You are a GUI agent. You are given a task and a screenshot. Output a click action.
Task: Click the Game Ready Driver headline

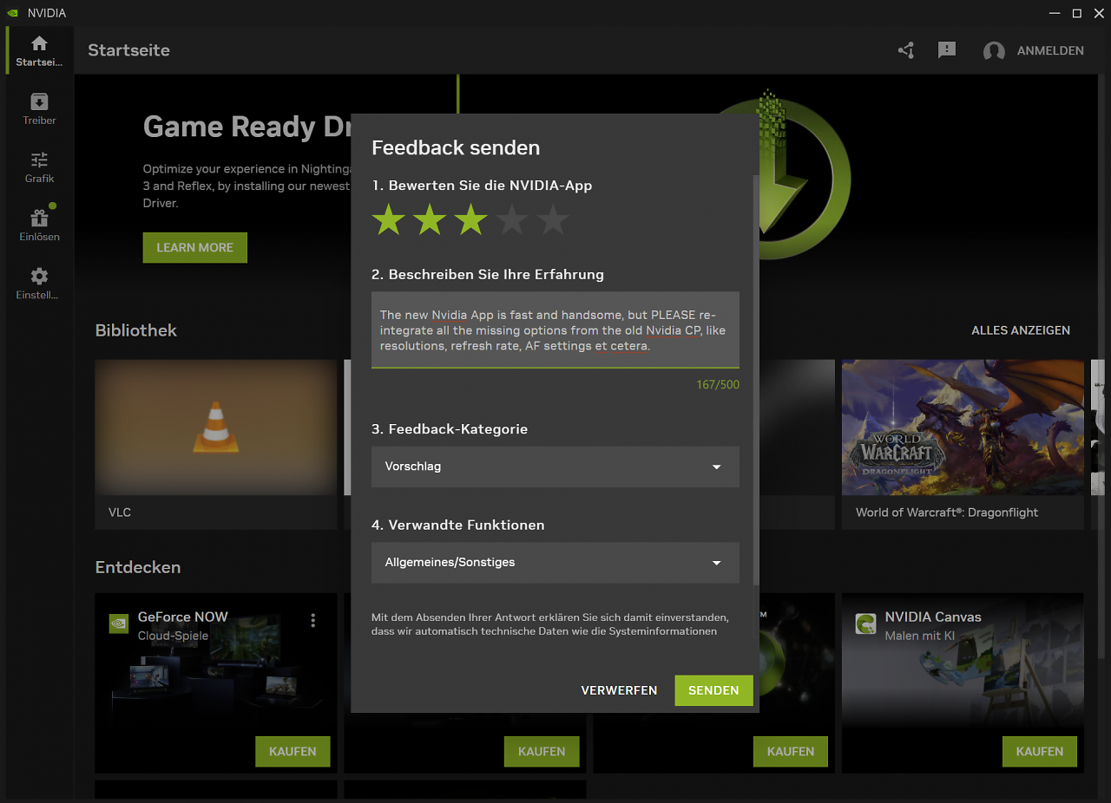247,127
